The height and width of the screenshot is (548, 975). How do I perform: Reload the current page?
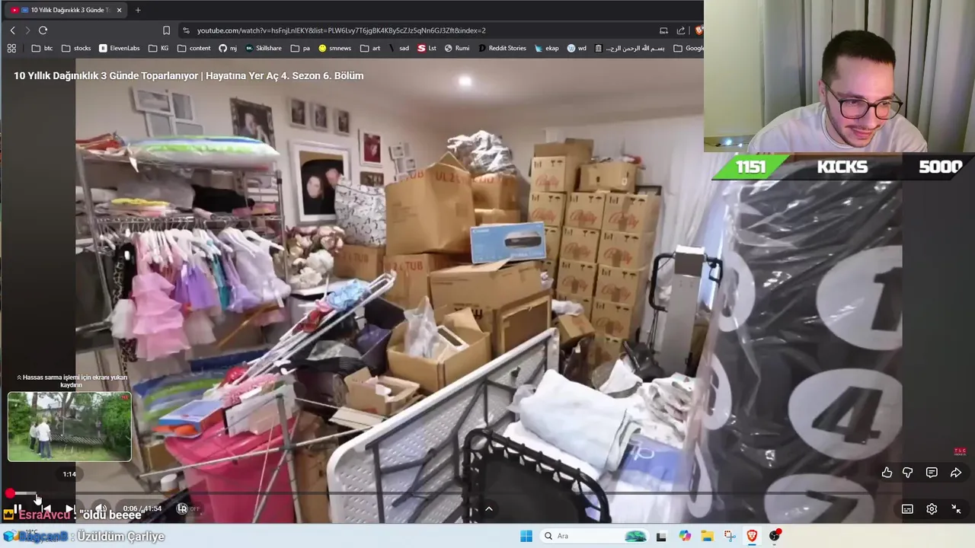pos(43,30)
